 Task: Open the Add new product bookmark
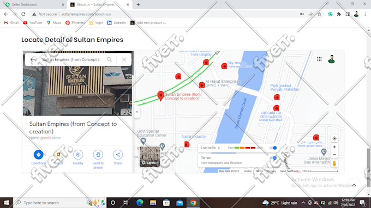[x=148, y=23]
